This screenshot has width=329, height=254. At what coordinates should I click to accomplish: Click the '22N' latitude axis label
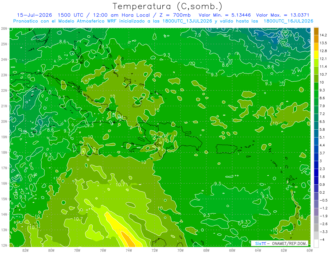(x=4, y=90)
